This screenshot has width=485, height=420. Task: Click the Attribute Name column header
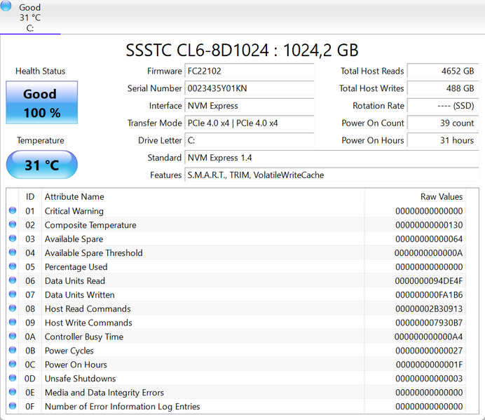[x=74, y=197]
